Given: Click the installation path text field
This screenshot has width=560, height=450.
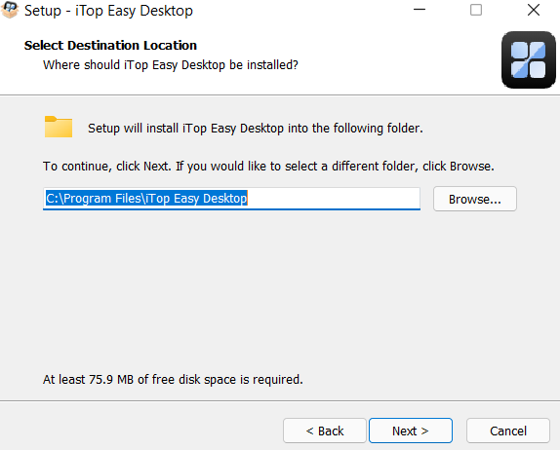Looking at the screenshot, I should point(231,199).
